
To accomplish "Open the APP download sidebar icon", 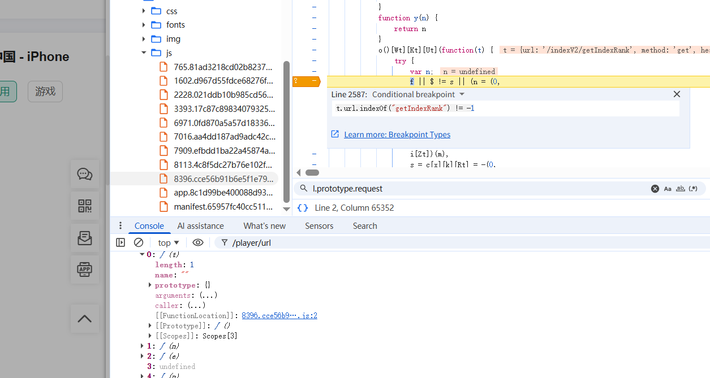I will 85,270.
